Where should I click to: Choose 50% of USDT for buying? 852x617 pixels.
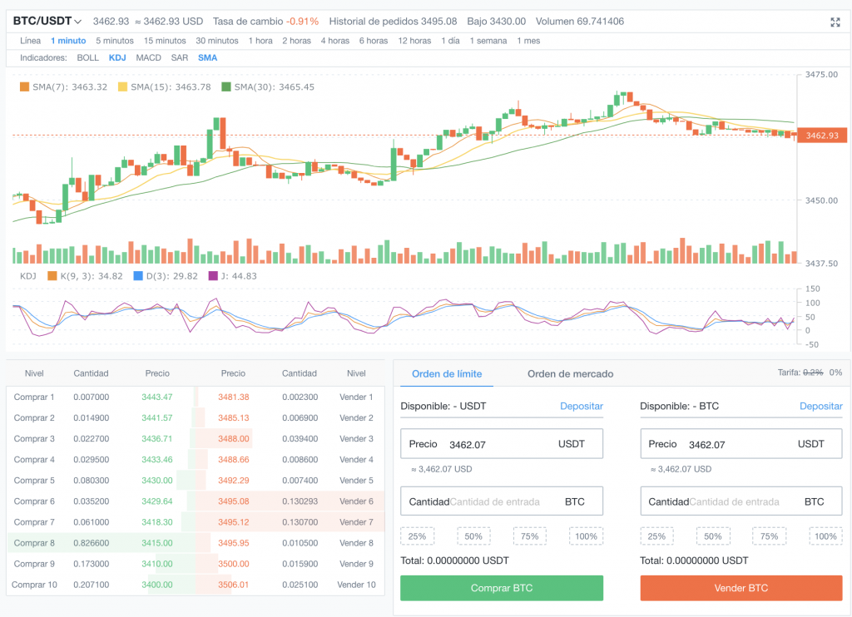(473, 536)
